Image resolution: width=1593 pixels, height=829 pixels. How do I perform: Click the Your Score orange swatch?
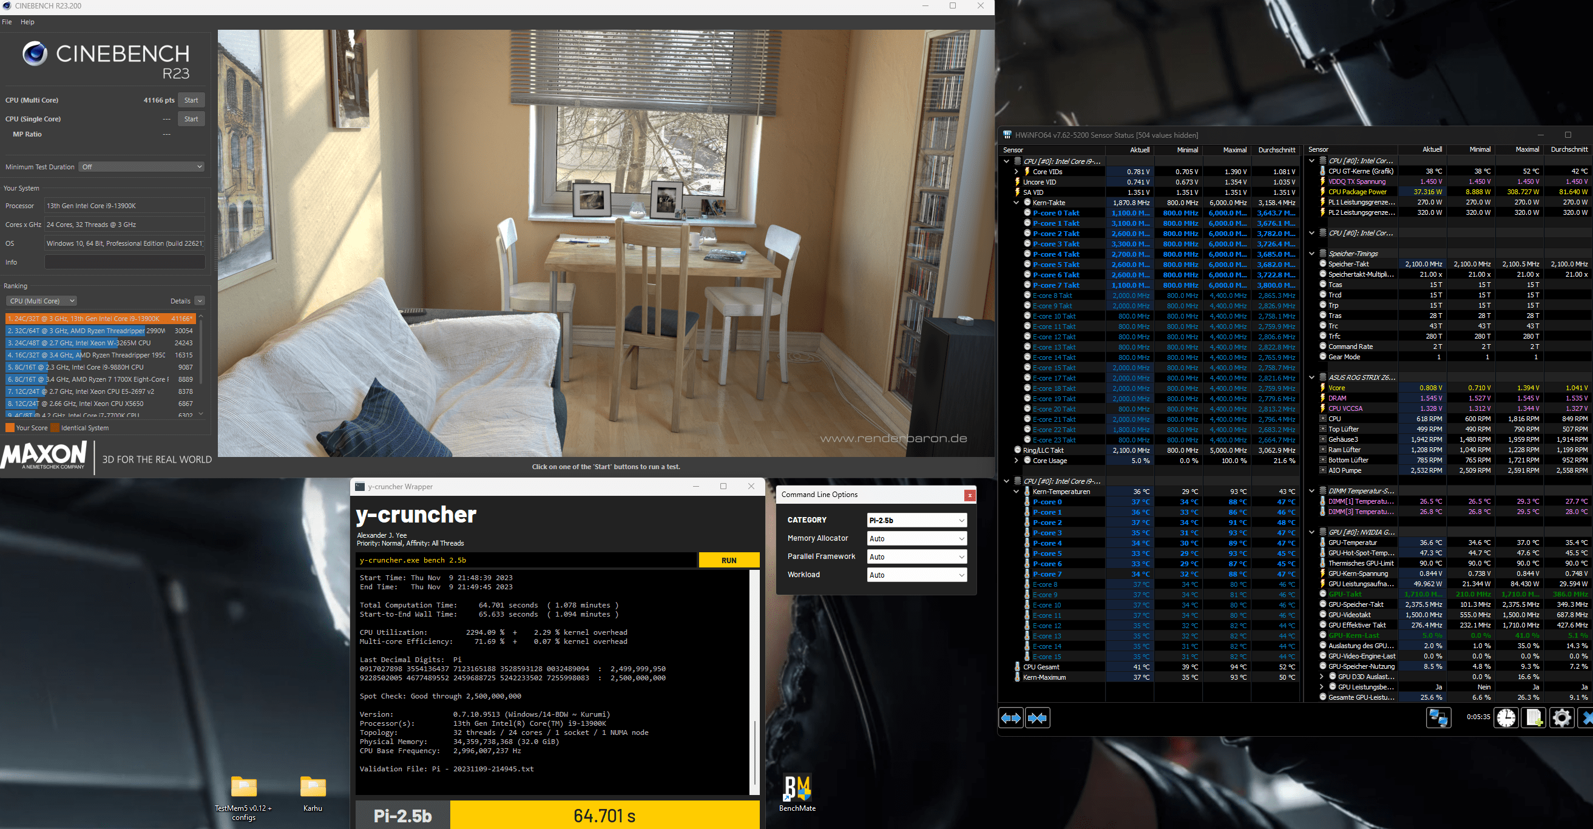[10, 428]
